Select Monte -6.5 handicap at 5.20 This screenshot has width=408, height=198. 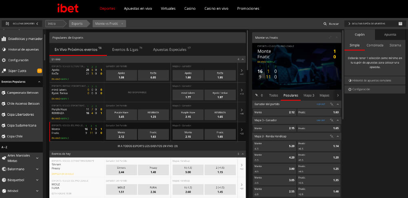pyautogui.click(x=275, y=146)
